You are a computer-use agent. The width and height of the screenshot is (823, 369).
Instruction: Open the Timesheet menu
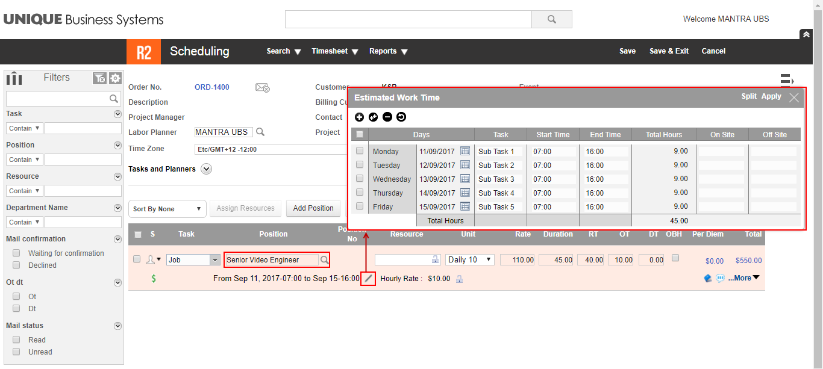pyautogui.click(x=335, y=52)
